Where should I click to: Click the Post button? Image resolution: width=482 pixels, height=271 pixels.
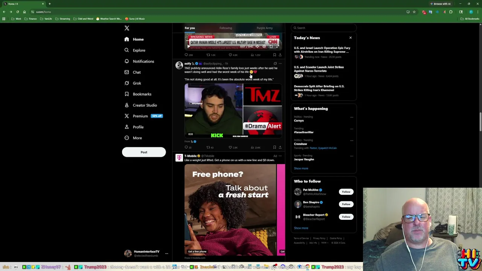144,152
